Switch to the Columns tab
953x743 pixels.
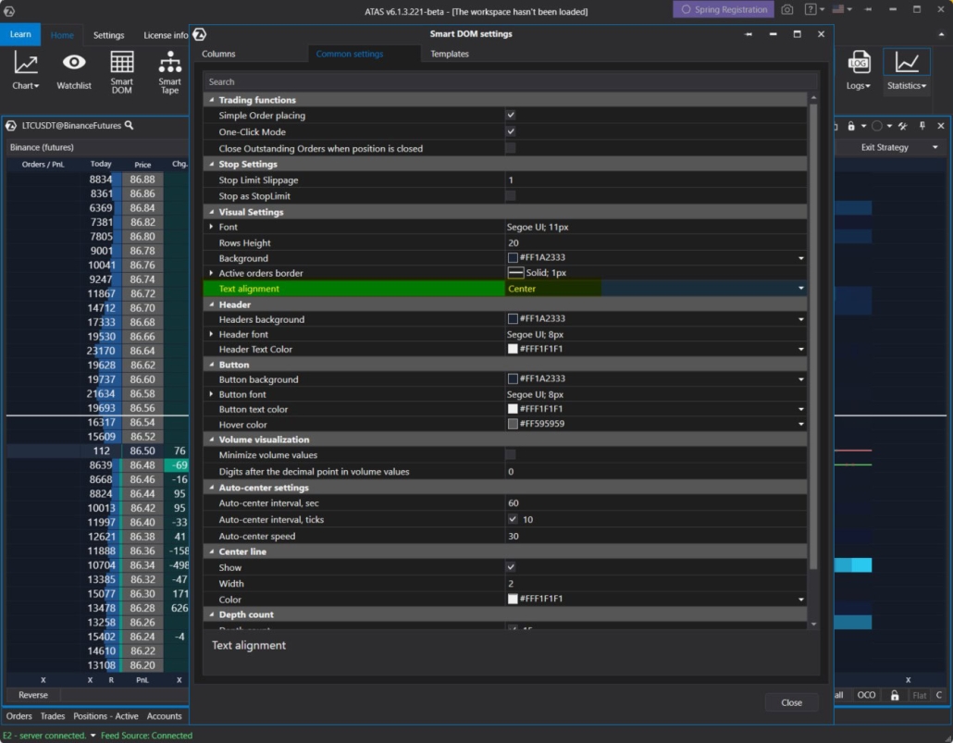217,54
